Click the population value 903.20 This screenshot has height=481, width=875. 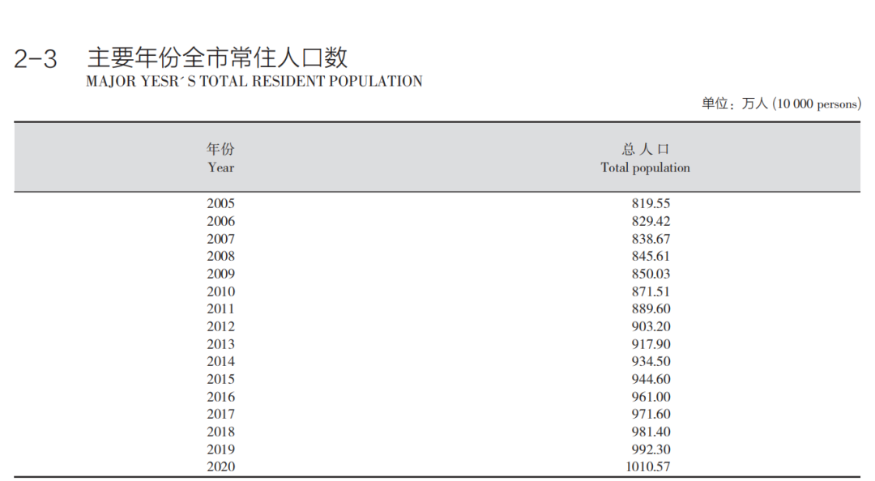click(651, 326)
